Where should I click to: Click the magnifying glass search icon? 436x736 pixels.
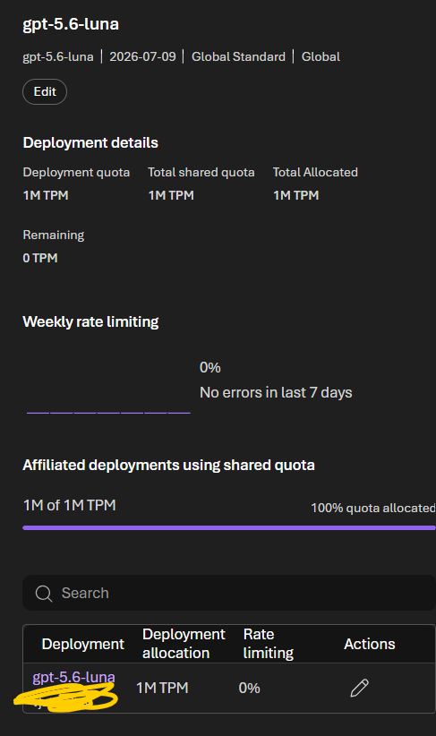(44, 594)
